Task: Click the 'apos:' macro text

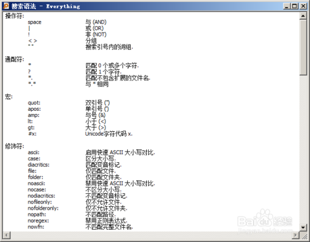Action: (34, 109)
